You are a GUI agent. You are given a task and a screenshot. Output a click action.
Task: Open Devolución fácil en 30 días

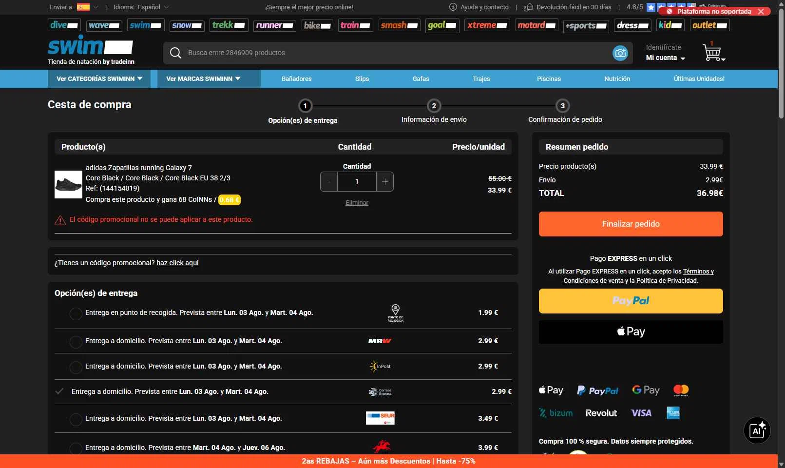tap(568, 7)
